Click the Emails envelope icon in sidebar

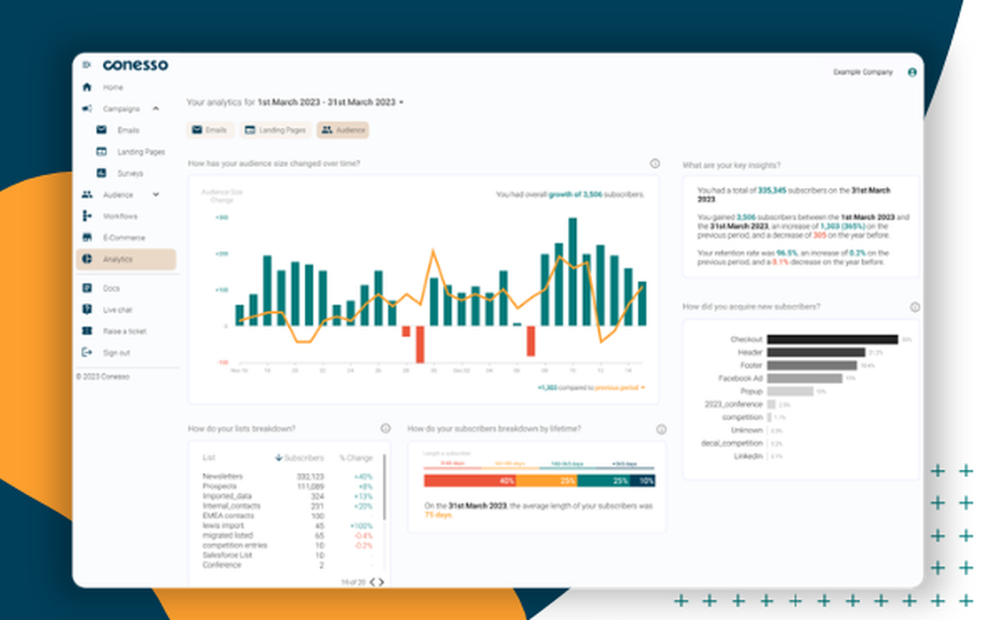(101, 129)
